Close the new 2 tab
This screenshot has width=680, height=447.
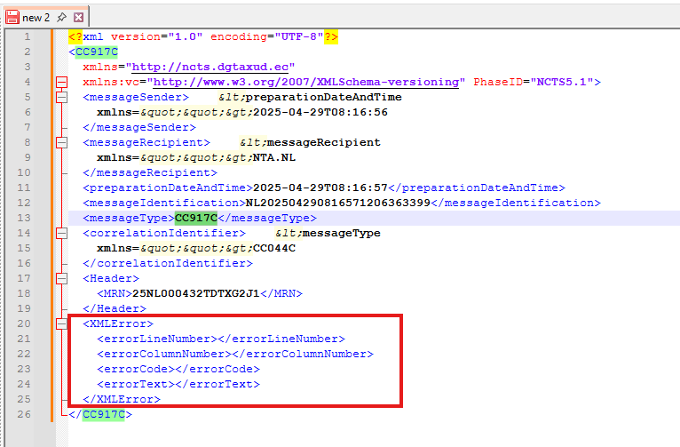click(78, 17)
